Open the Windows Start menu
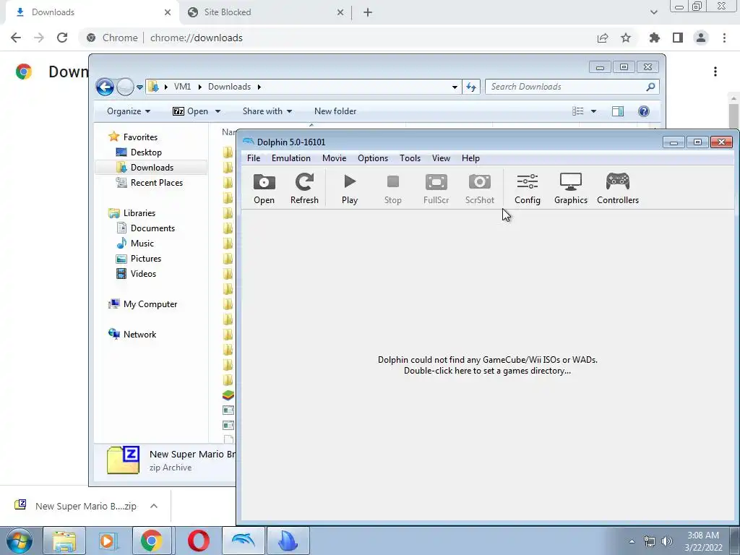Viewport: 740px width, 555px height. pos(20,541)
